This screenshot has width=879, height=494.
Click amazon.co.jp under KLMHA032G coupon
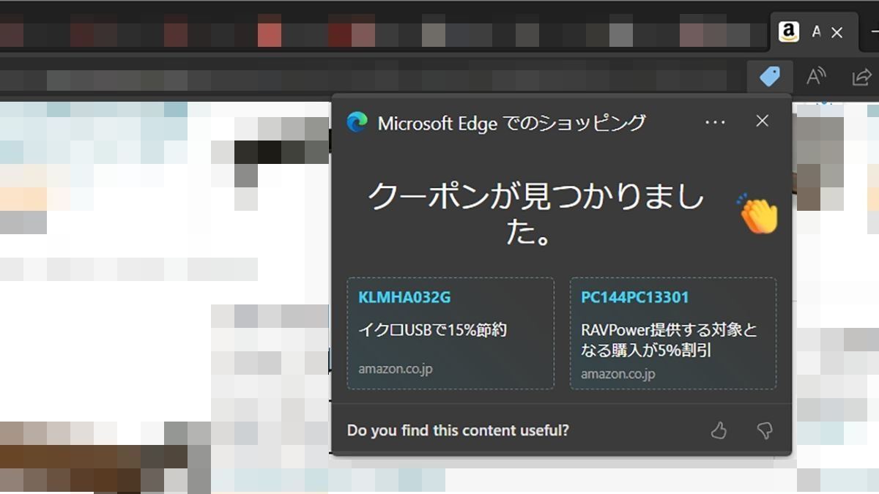[396, 369]
